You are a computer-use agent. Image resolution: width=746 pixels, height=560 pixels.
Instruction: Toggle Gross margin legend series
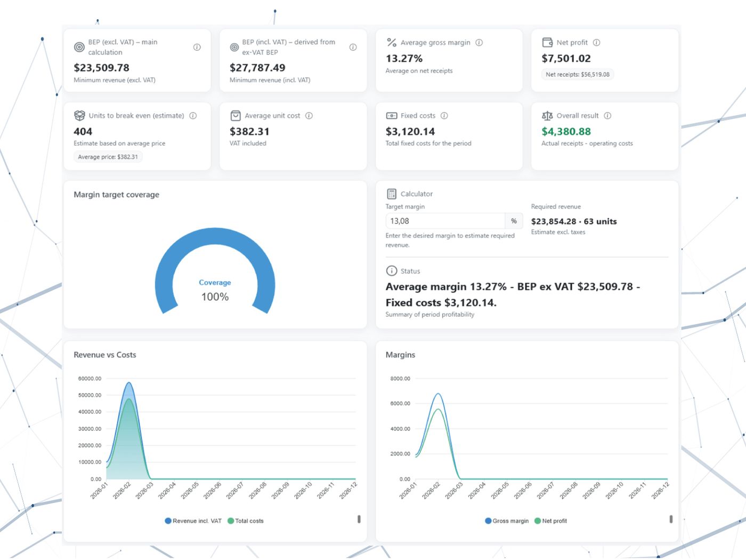point(507,521)
